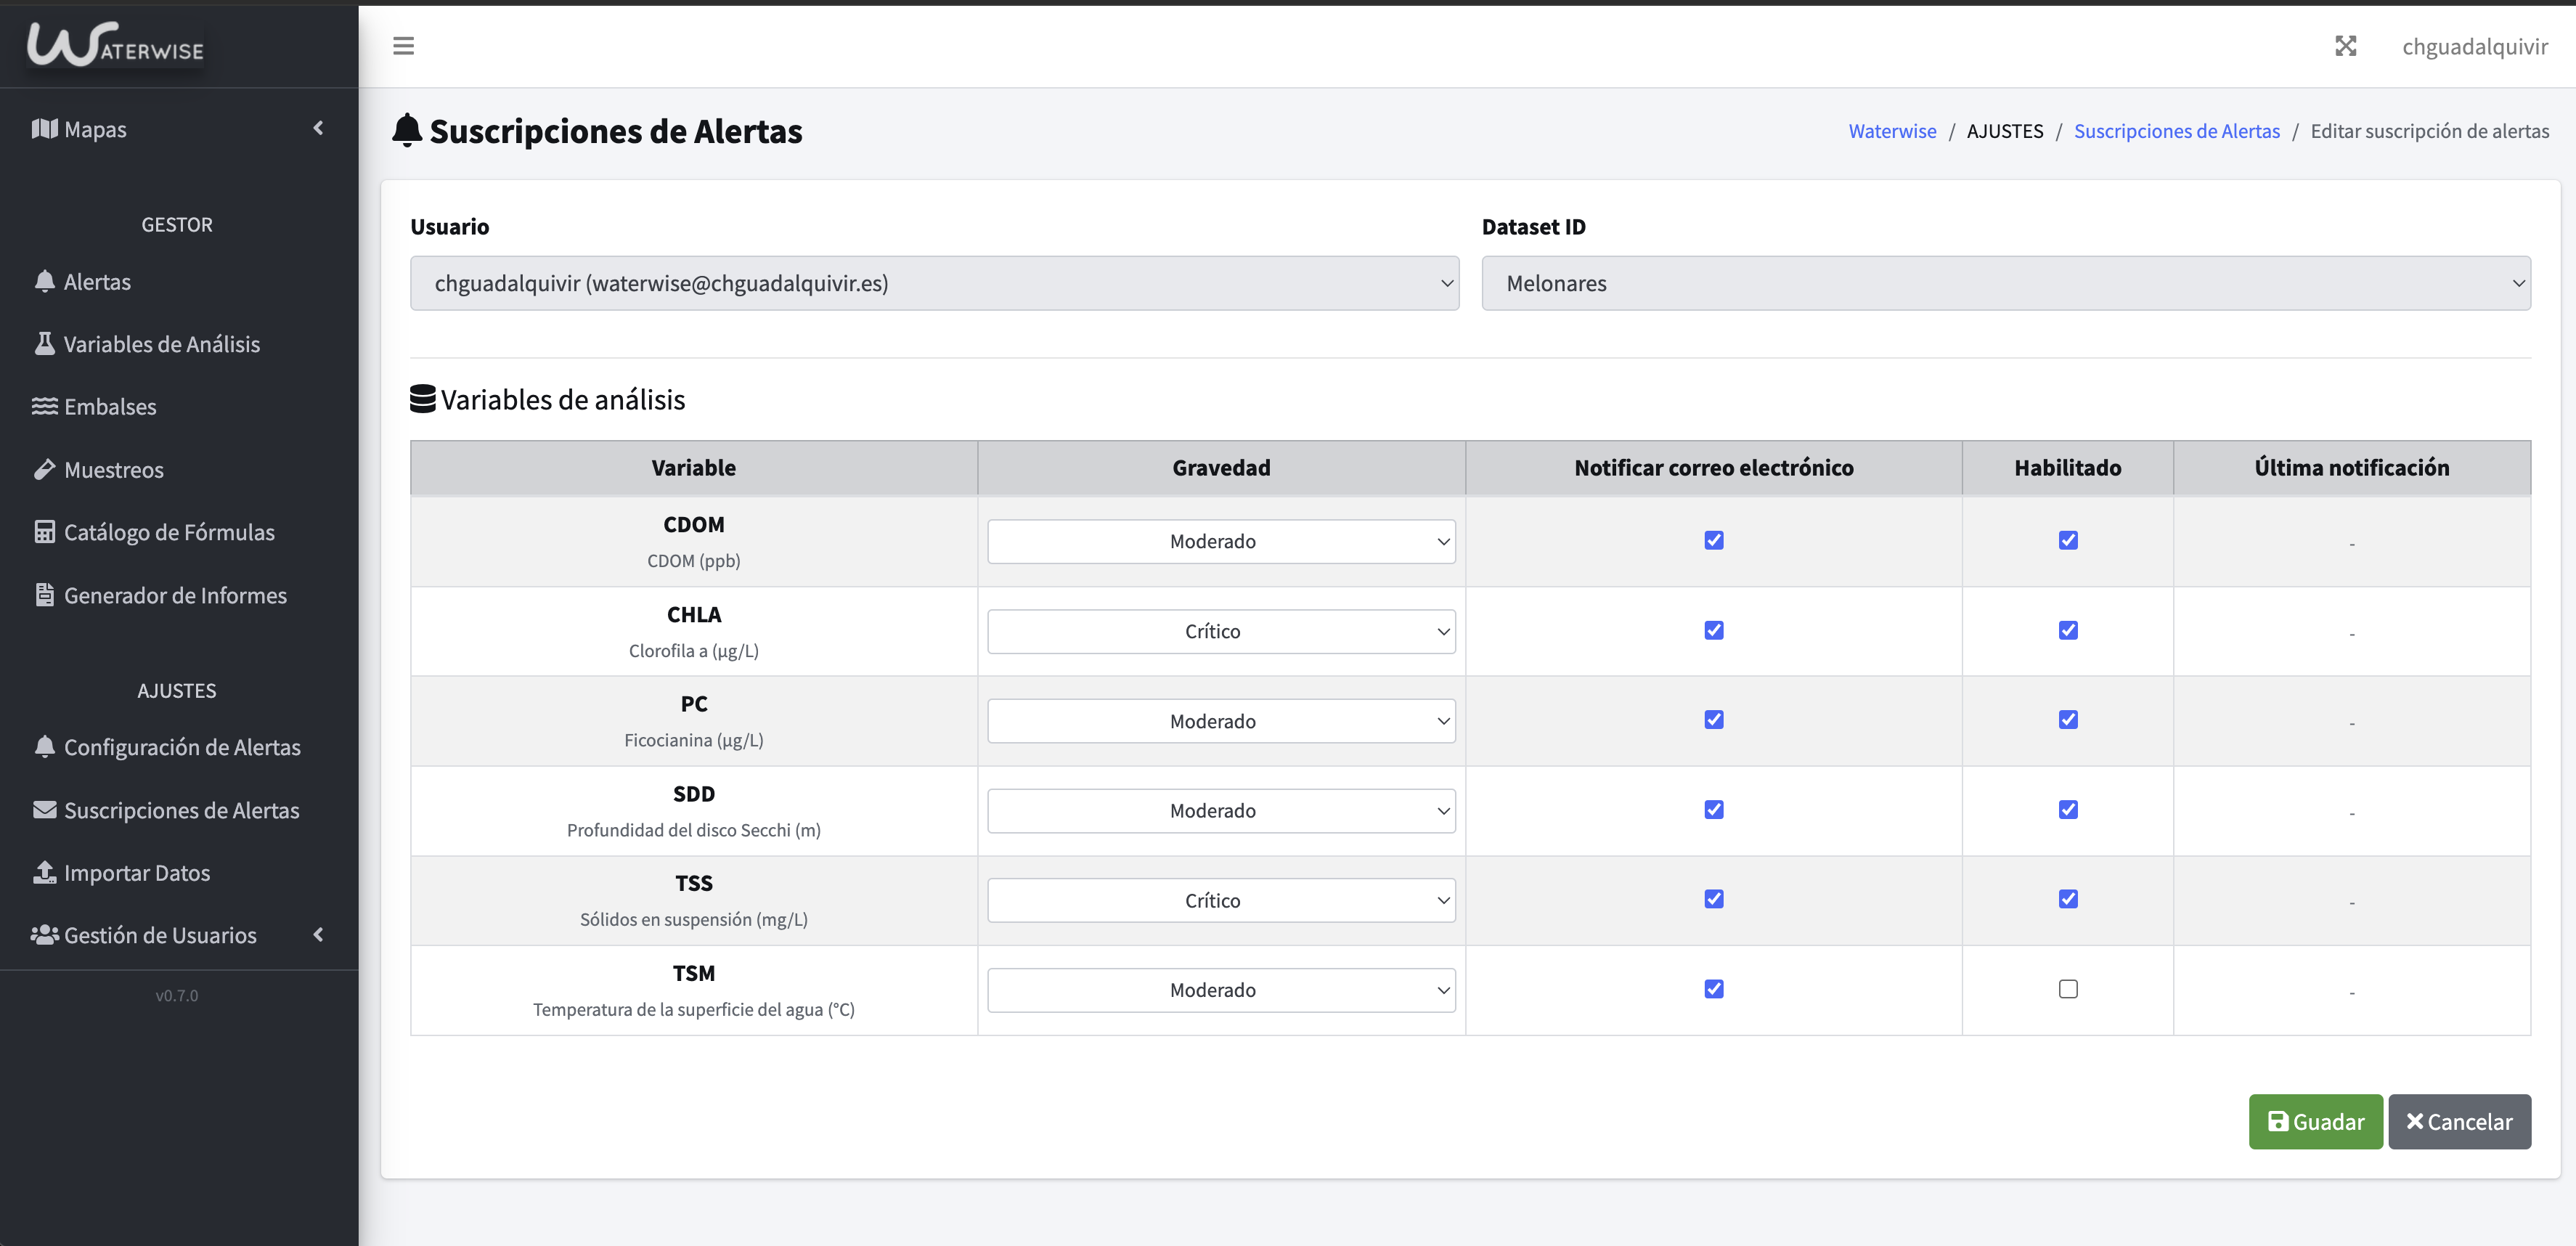This screenshot has height=1246, width=2576.
Task: Click the chguadalquivir user name at top right
Action: click(x=2474, y=46)
